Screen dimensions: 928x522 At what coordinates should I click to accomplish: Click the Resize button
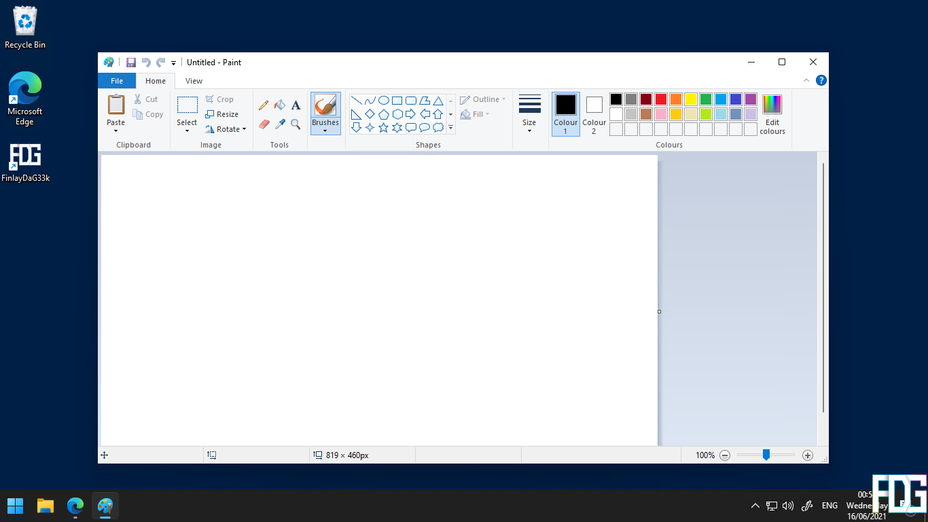[222, 114]
